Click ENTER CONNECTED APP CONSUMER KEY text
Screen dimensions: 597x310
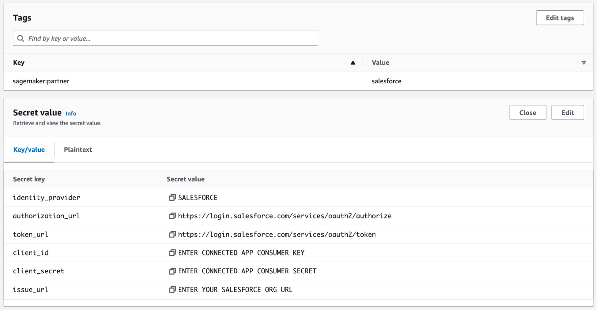pyautogui.click(x=241, y=252)
